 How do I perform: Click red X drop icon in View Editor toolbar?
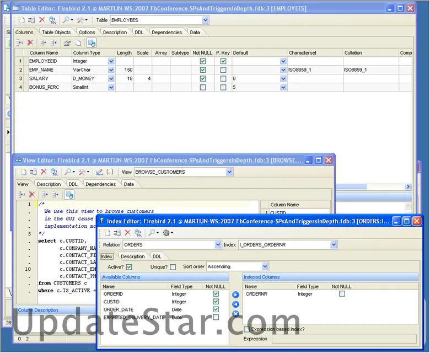(x=44, y=172)
